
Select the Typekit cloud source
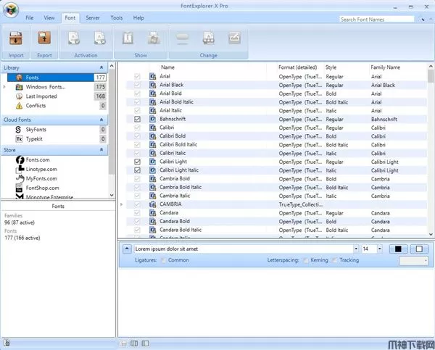click(x=35, y=138)
